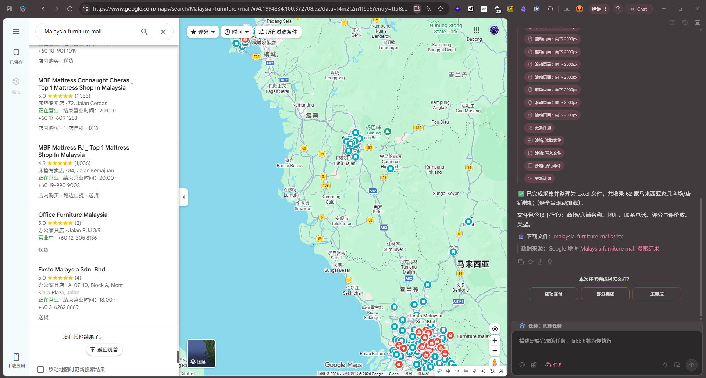Open chat history in the side panel

[685, 22]
